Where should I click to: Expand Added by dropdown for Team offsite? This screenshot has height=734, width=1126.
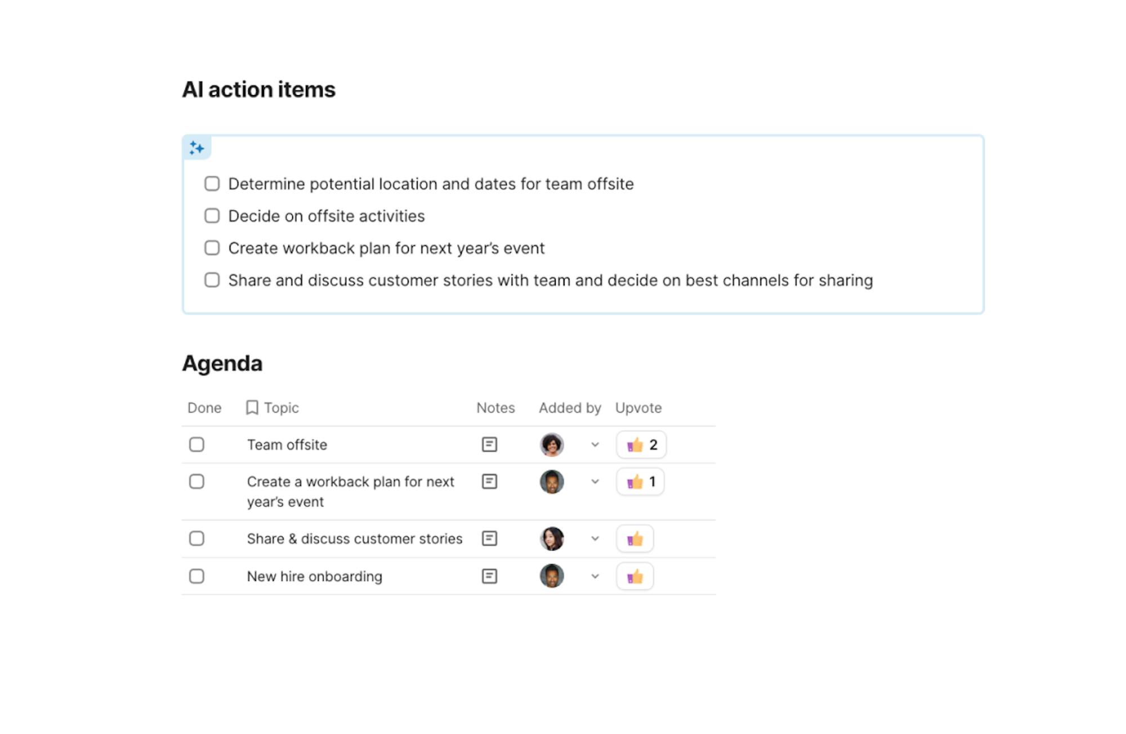(x=595, y=445)
